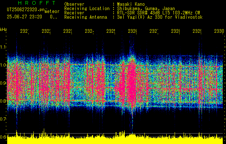The image size is (226, 144).
Task: Click the 3el Yagi Az 330 Vladivostok text
Action: (160, 17)
